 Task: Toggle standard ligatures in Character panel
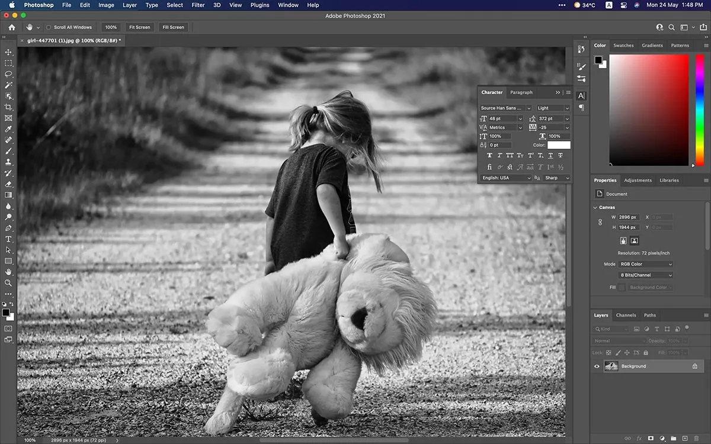click(489, 168)
